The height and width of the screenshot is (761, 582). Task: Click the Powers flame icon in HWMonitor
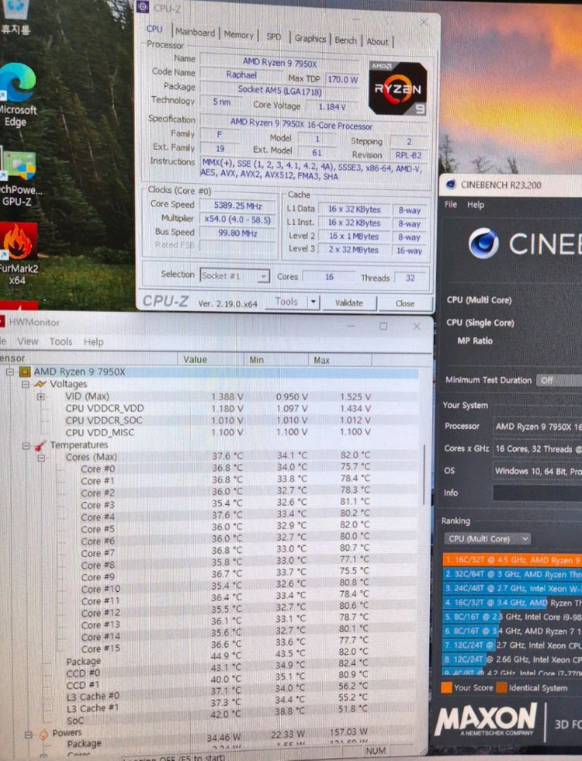43,734
